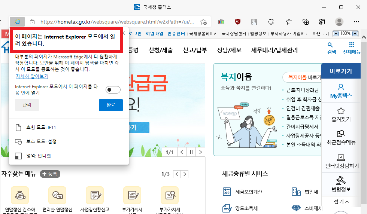Viewport: 367px width, 214px height.
Task: Click 인증센터 in the top bar
Action: [x=176, y=33]
